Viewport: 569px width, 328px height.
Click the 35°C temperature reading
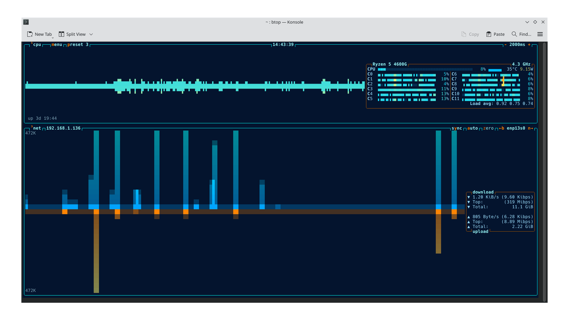coord(512,69)
